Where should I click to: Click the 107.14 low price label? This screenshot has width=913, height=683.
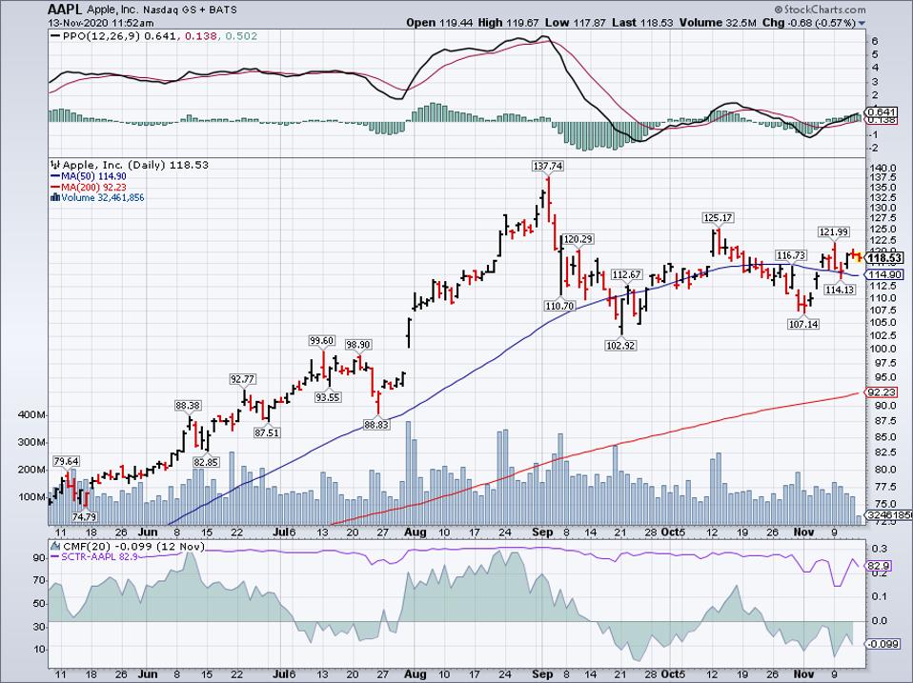pos(803,324)
